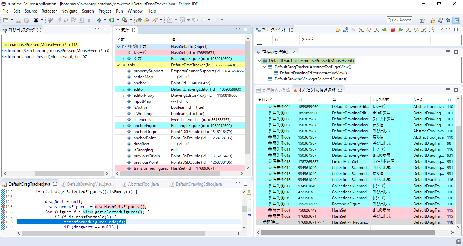This screenshot has height=246, width=463.
Task: Click horizontal scrollbar of オブジェクトの接近過程 table
Action: [x=348, y=233]
